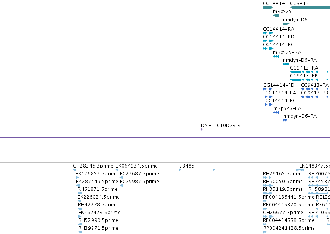Select the RH61871.5prime EST
Screen dimensions: 330x234
pyautogui.click(x=80, y=194)
